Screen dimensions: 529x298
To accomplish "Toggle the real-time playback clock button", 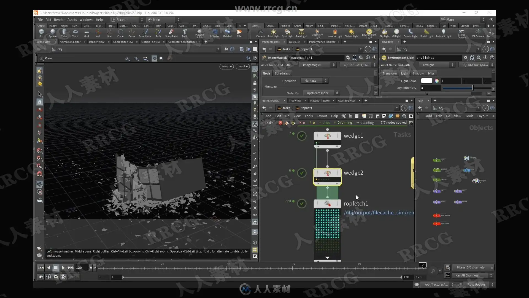I will (63, 277).
